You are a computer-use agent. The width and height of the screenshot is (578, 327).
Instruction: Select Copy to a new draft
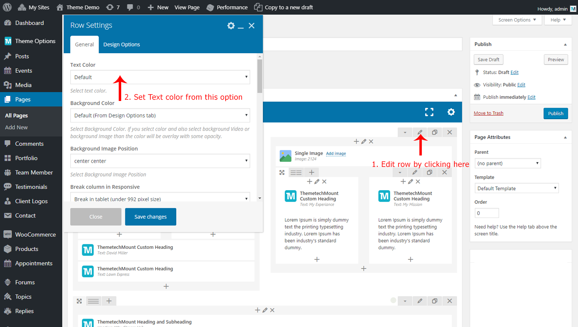284,7
